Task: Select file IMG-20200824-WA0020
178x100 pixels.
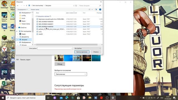Action: (x=46, y=22)
